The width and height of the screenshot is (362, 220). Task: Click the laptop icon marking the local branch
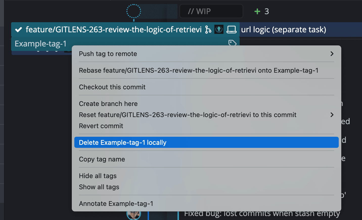click(x=231, y=29)
